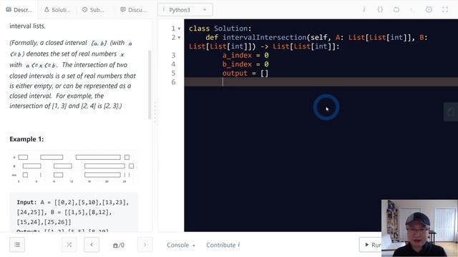Viewport: 458px width, 257px height.
Task: Expand the Console dropdown
Action: pyautogui.click(x=181, y=245)
